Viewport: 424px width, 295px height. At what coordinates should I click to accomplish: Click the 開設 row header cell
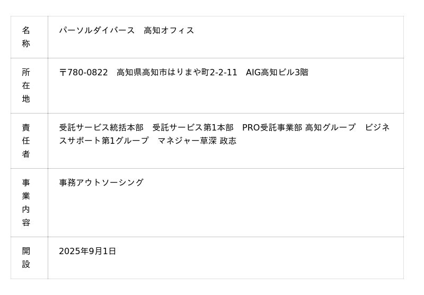(26, 257)
